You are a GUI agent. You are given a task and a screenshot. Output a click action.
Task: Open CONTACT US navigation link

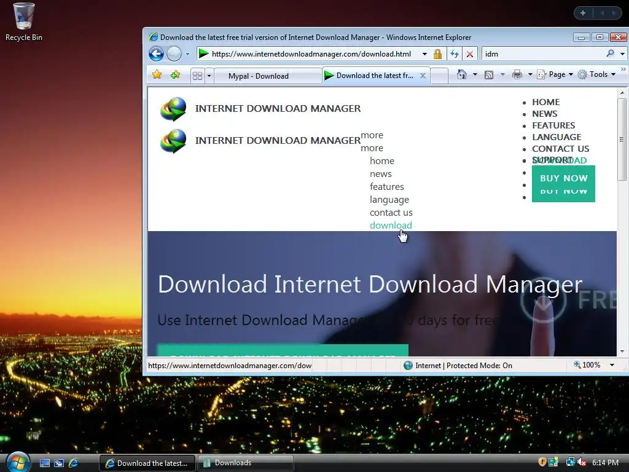[x=560, y=149]
